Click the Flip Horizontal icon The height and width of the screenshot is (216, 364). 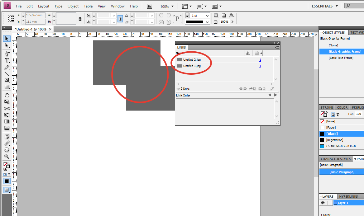click(x=161, y=22)
